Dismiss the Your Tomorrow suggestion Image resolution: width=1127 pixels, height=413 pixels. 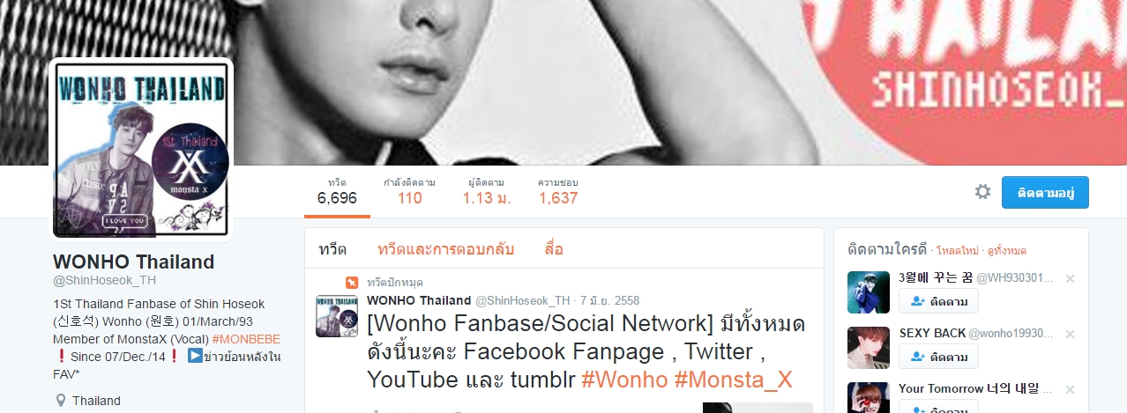click(x=1070, y=388)
